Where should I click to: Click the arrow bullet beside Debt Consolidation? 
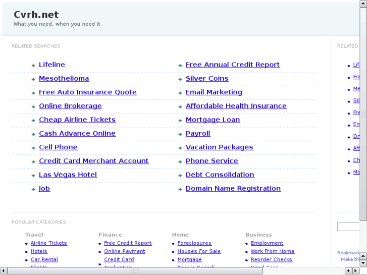tap(180, 175)
